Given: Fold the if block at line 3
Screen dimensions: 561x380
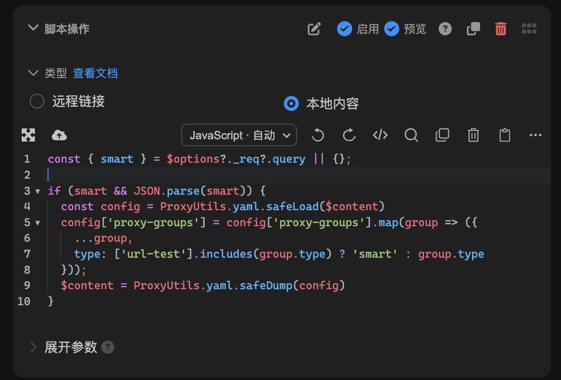Looking at the screenshot, I should coord(38,191).
